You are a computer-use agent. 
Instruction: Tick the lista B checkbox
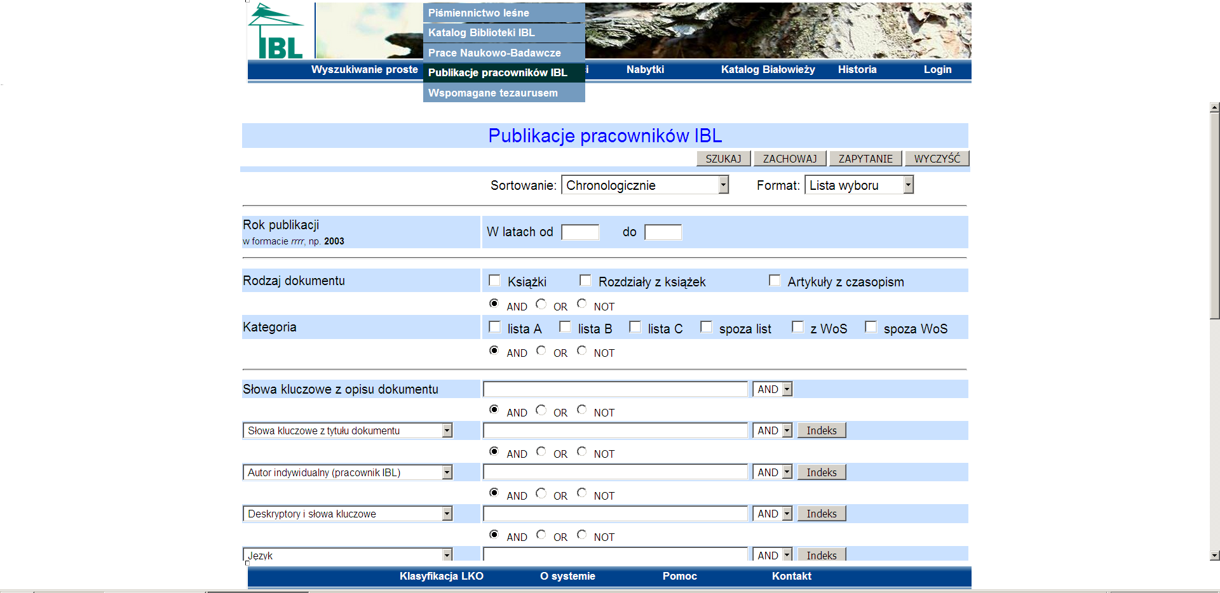click(x=565, y=327)
